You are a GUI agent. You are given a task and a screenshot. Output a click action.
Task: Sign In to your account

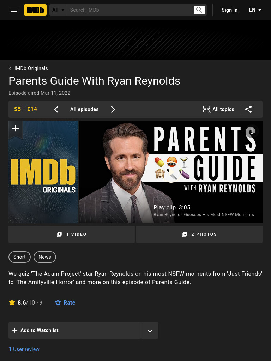pyautogui.click(x=229, y=10)
